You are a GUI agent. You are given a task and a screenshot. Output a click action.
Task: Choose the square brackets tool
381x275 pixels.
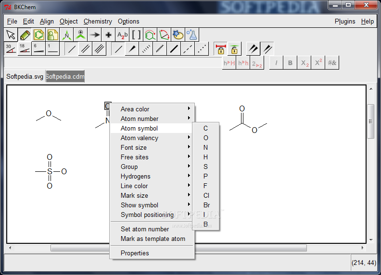tap(136, 35)
